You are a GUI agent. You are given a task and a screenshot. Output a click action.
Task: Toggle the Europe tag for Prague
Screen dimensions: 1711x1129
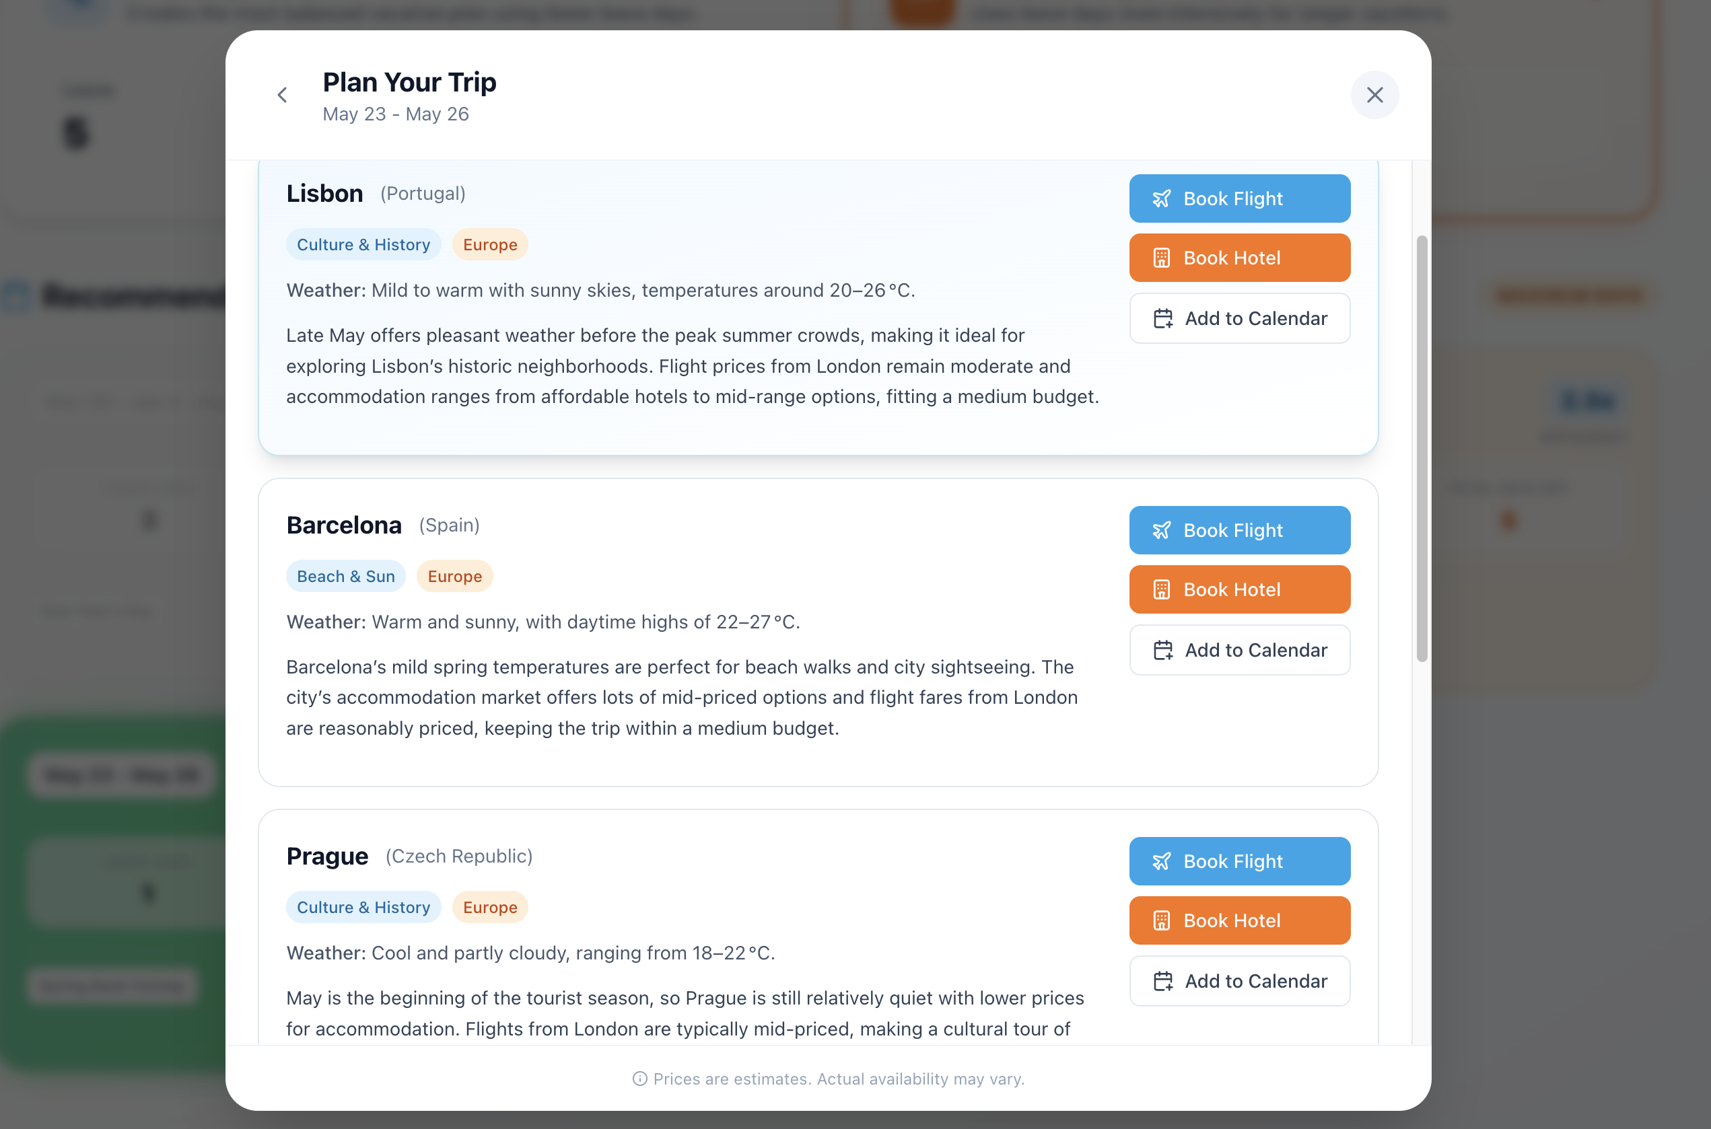pos(490,906)
